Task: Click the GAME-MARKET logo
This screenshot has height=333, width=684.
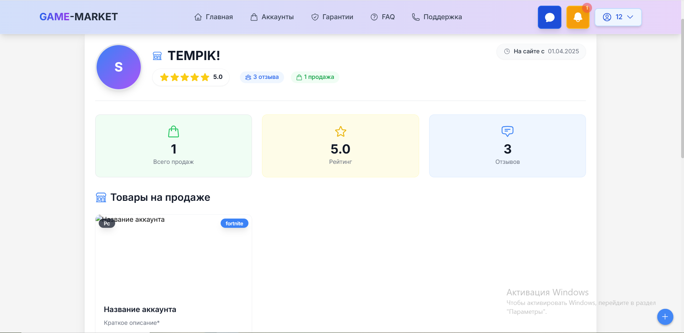Action: click(x=78, y=17)
